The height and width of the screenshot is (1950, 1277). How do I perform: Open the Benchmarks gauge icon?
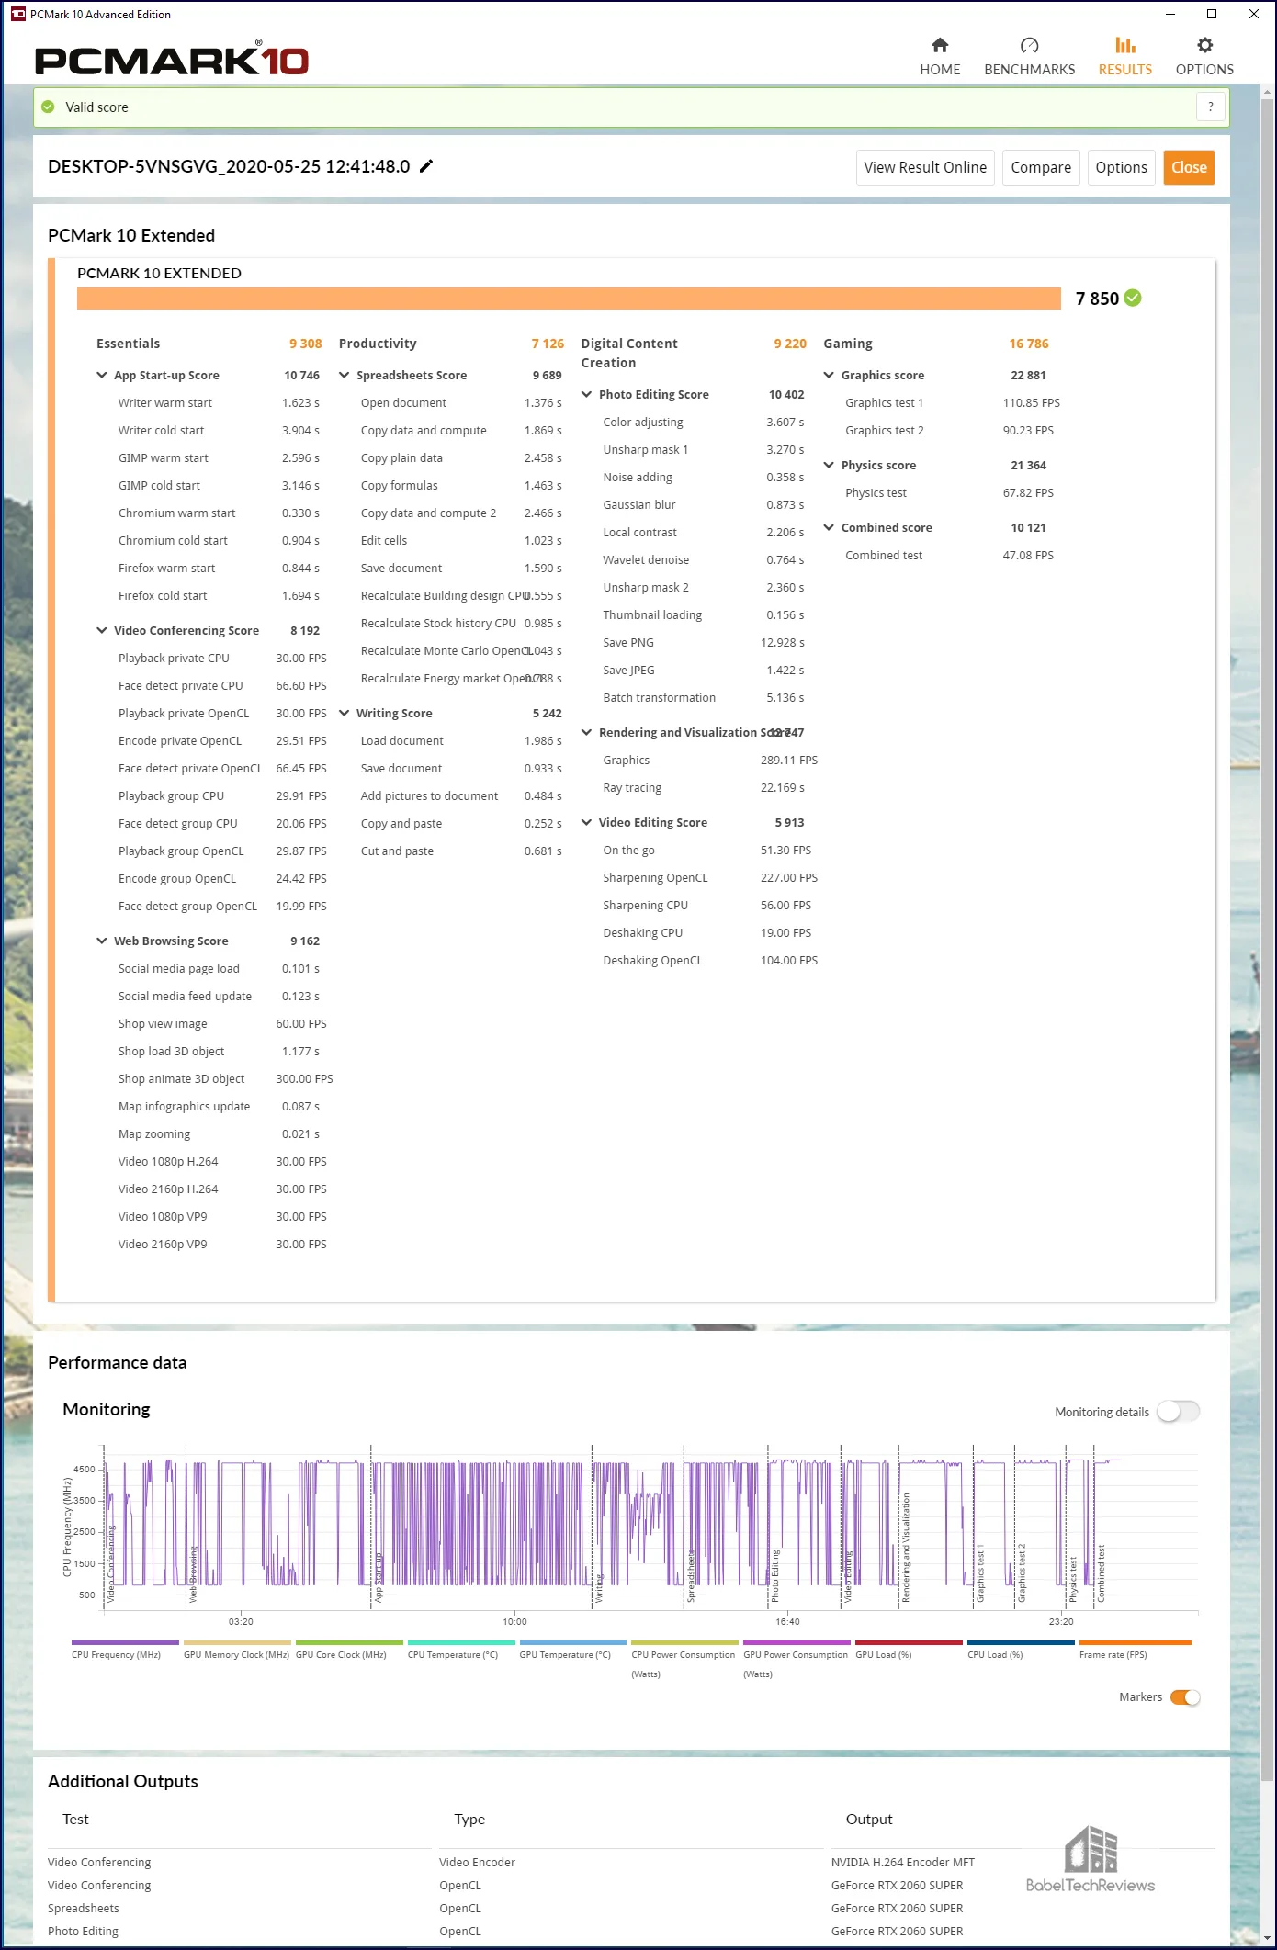1029,45
